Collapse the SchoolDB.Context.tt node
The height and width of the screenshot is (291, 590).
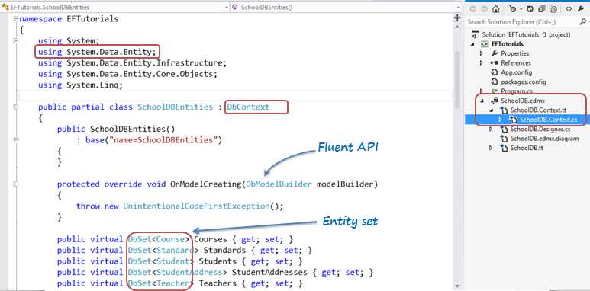click(x=491, y=110)
